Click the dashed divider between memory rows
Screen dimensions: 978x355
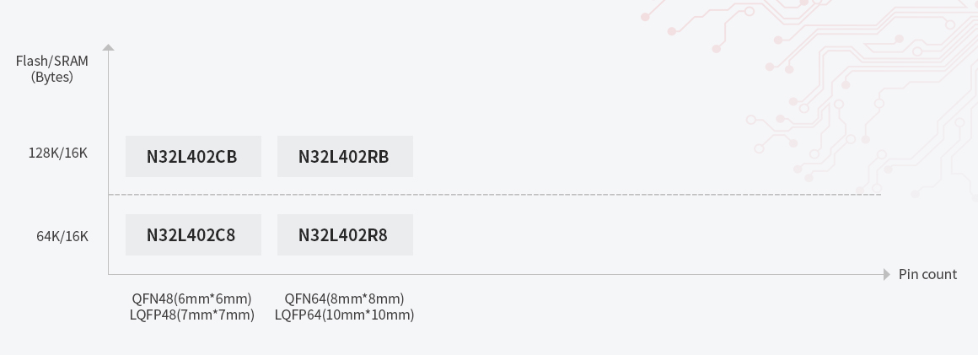click(590, 195)
